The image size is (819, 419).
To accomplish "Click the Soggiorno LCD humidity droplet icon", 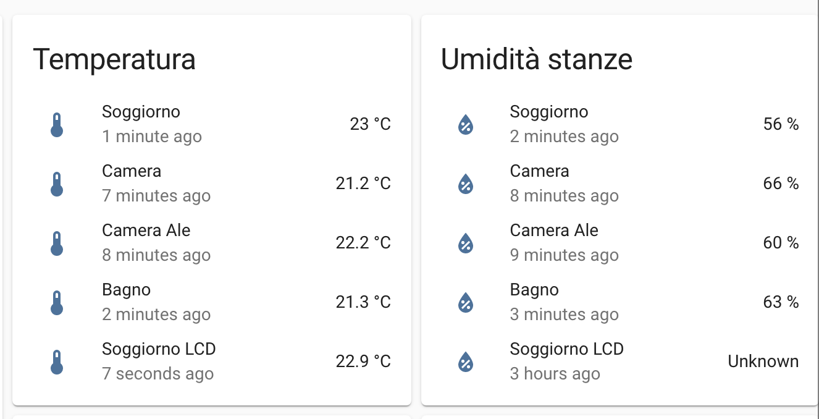I will [464, 360].
